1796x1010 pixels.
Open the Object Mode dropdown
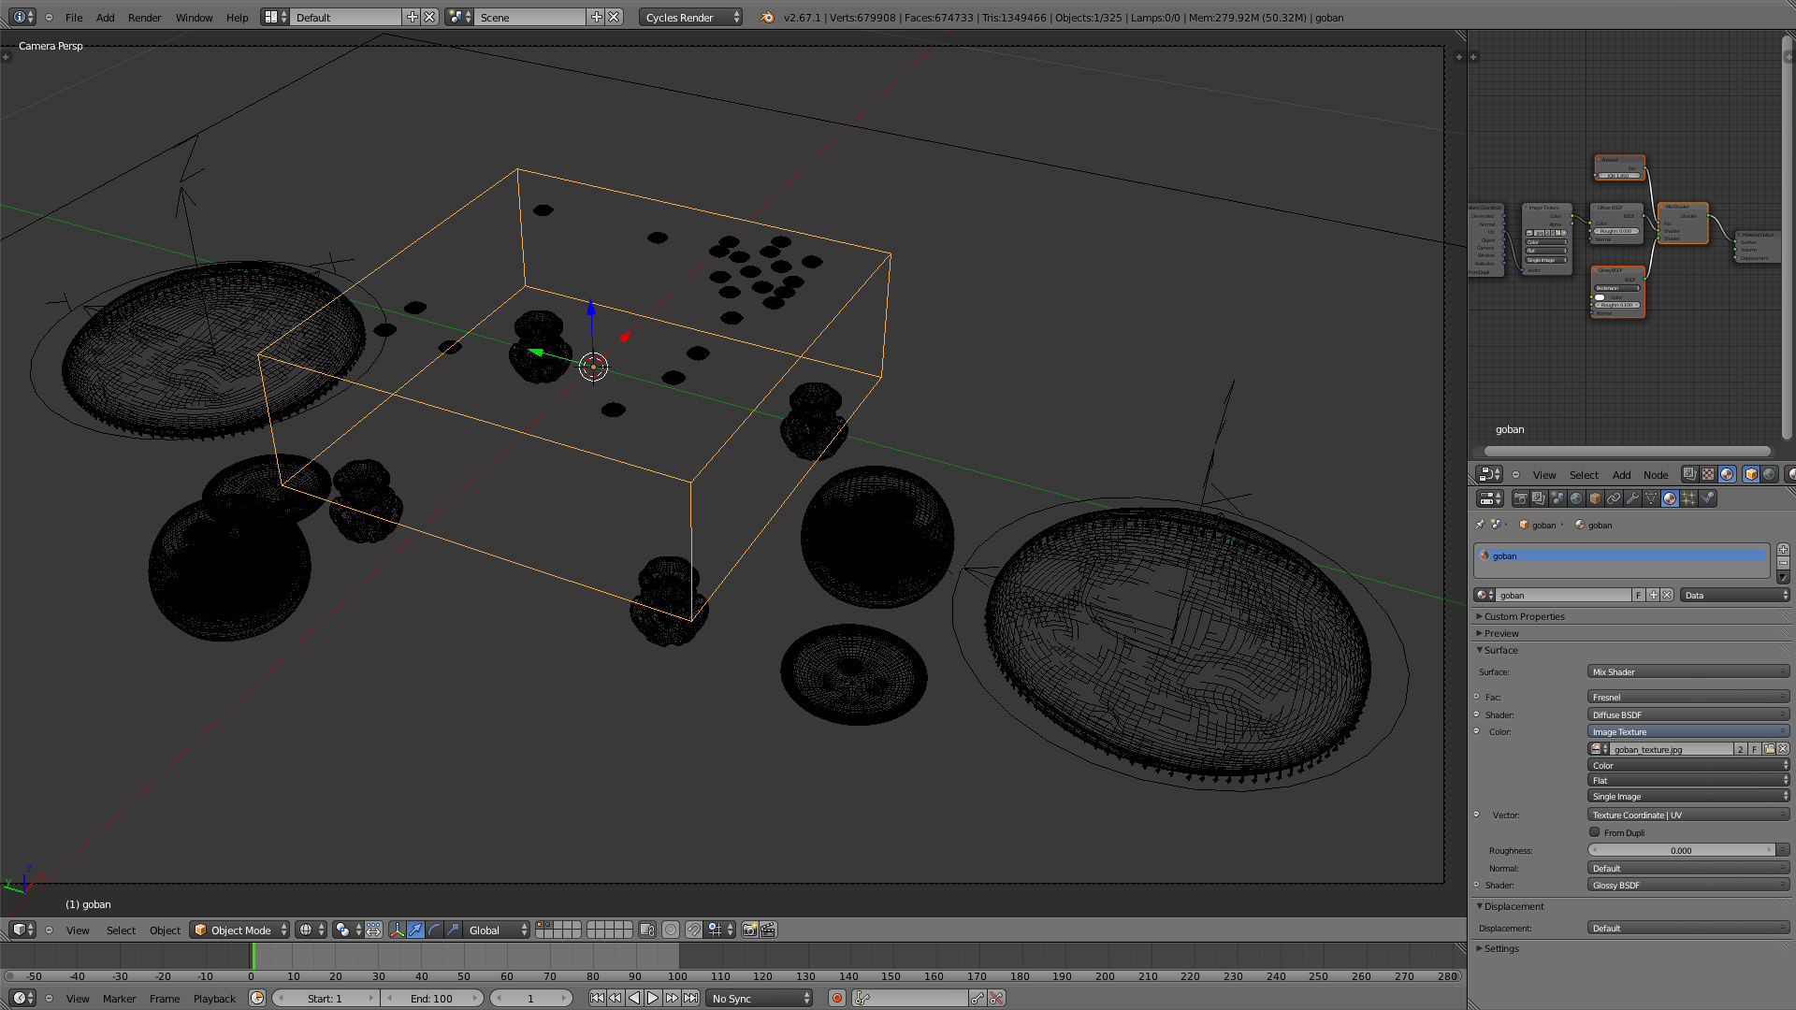pyautogui.click(x=239, y=930)
